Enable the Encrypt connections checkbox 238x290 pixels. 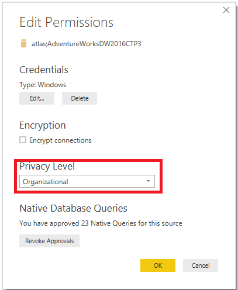tap(23, 140)
